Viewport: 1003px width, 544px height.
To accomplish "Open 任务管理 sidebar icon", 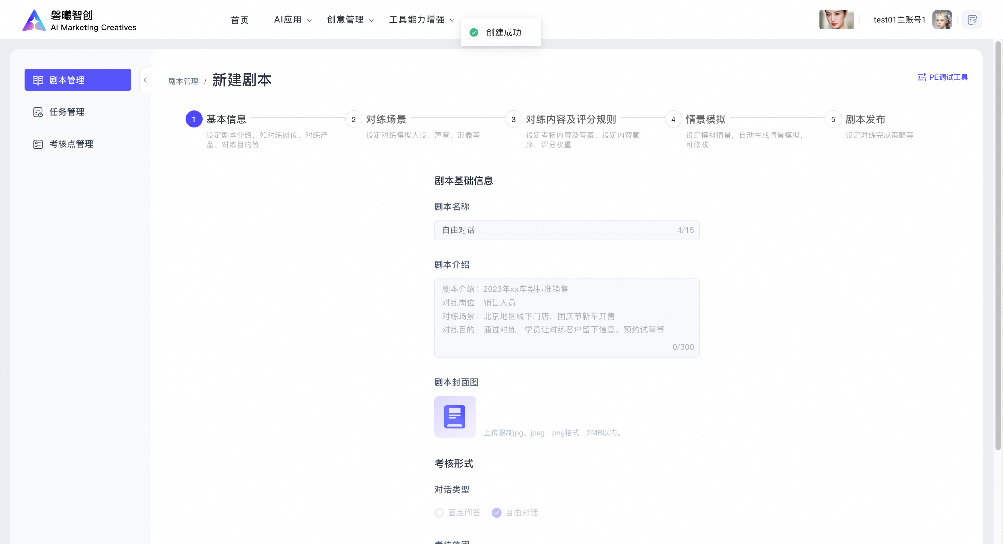I will click(38, 112).
